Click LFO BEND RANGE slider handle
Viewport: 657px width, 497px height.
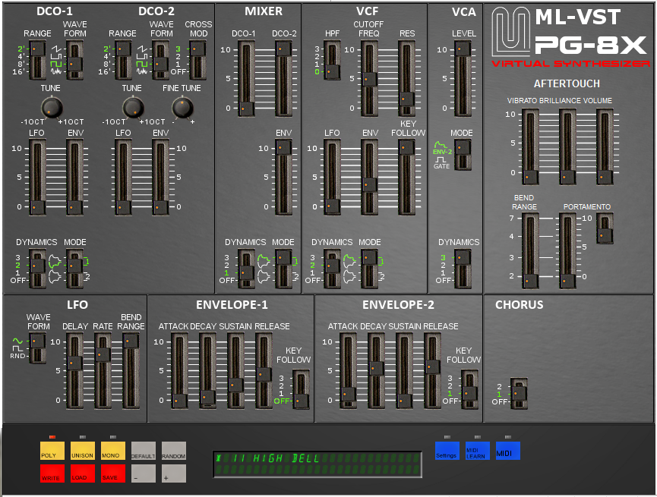coord(131,341)
